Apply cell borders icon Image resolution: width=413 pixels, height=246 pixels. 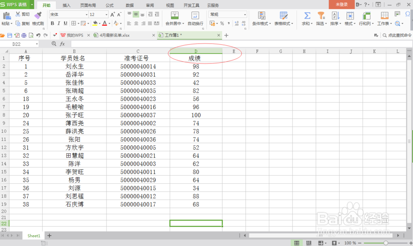tap(74, 23)
